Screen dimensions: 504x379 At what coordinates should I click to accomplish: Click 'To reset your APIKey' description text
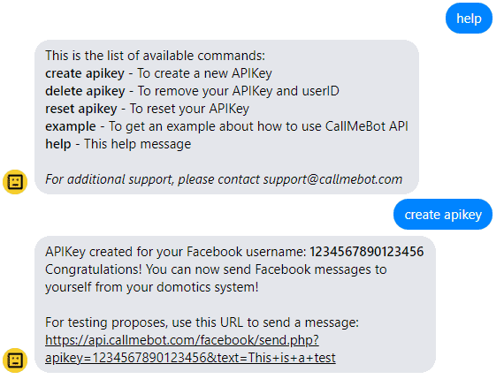tap(189, 109)
